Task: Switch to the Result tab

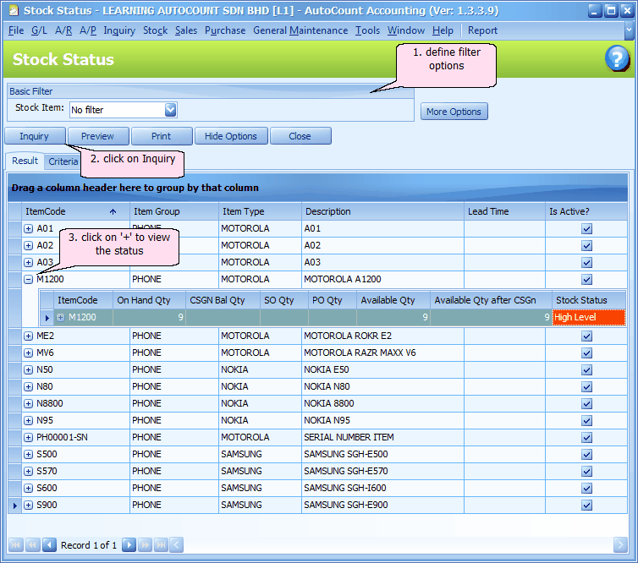Action: [x=25, y=161]
